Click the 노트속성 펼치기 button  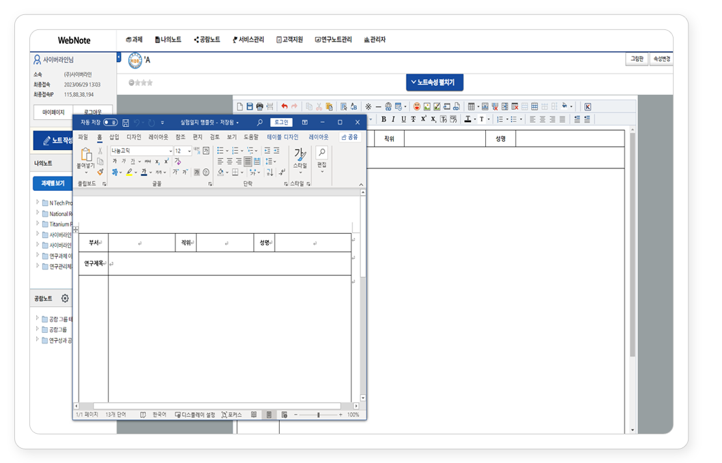tap(435, 83)
